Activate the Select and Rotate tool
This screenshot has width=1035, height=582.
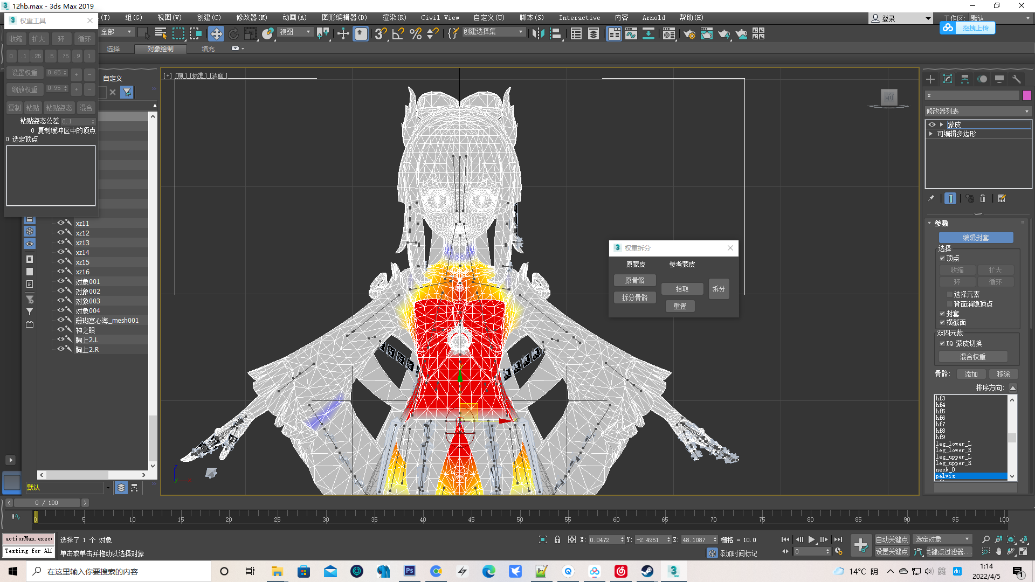(233, 34)
